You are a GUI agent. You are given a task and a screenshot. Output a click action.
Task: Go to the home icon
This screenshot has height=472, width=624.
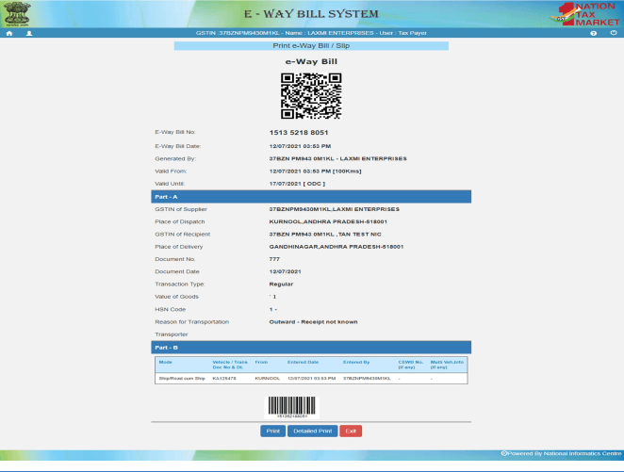click(x=9, y=33)
